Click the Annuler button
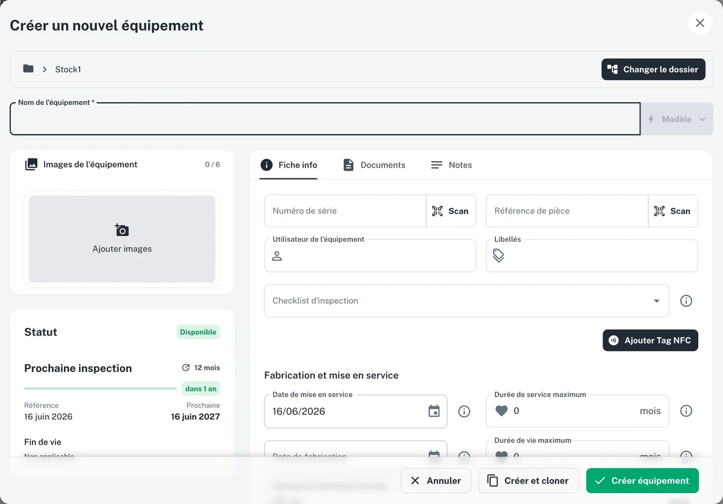 (x=436, y=480)
